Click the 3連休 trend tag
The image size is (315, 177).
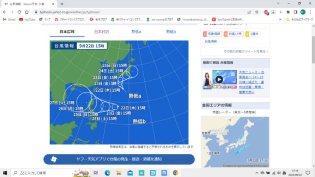point(253,34)
